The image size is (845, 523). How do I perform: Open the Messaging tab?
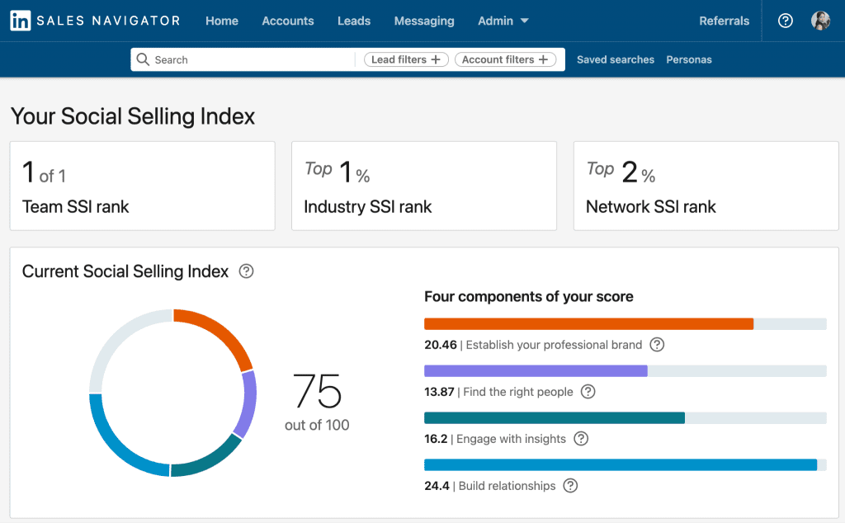(424, 21)
